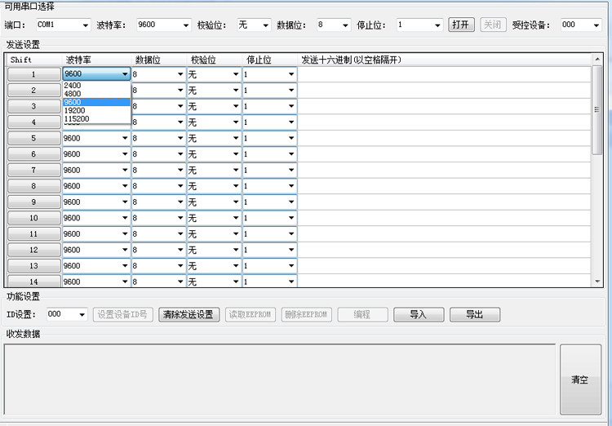This screenshot has height=426, width=612.
Task: Open row 1 停止位 dropdown
Action: (x=270, y=74)
